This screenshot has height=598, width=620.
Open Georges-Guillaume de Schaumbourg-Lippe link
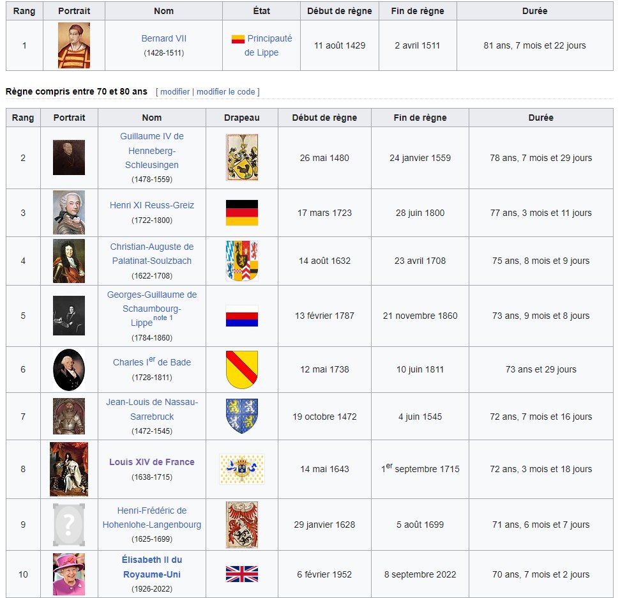152,309
